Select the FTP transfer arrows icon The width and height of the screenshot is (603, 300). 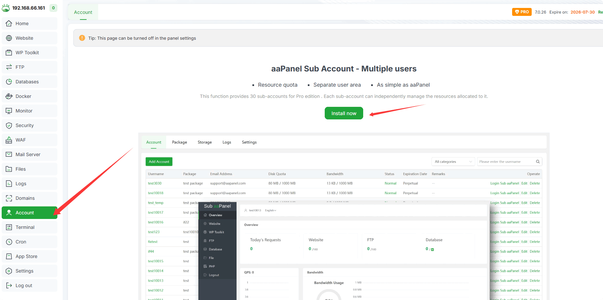[9, 67]
